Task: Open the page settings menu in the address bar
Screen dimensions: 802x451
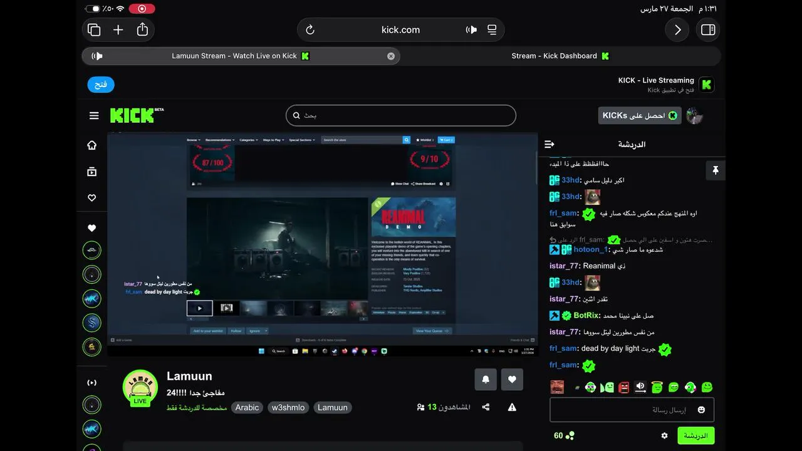Action: point(492,30)
